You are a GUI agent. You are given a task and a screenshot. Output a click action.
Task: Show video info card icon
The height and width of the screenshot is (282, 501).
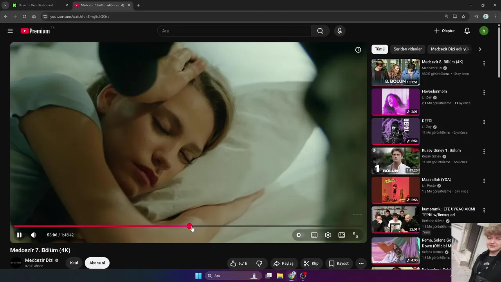point(358,50)
